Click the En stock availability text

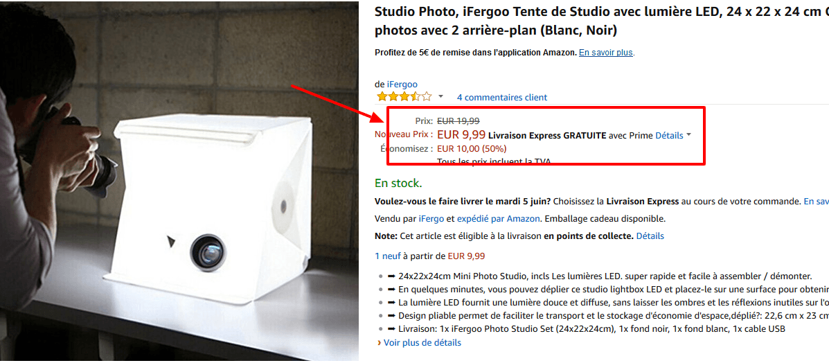pyautogui.click(x=398, y=183)
